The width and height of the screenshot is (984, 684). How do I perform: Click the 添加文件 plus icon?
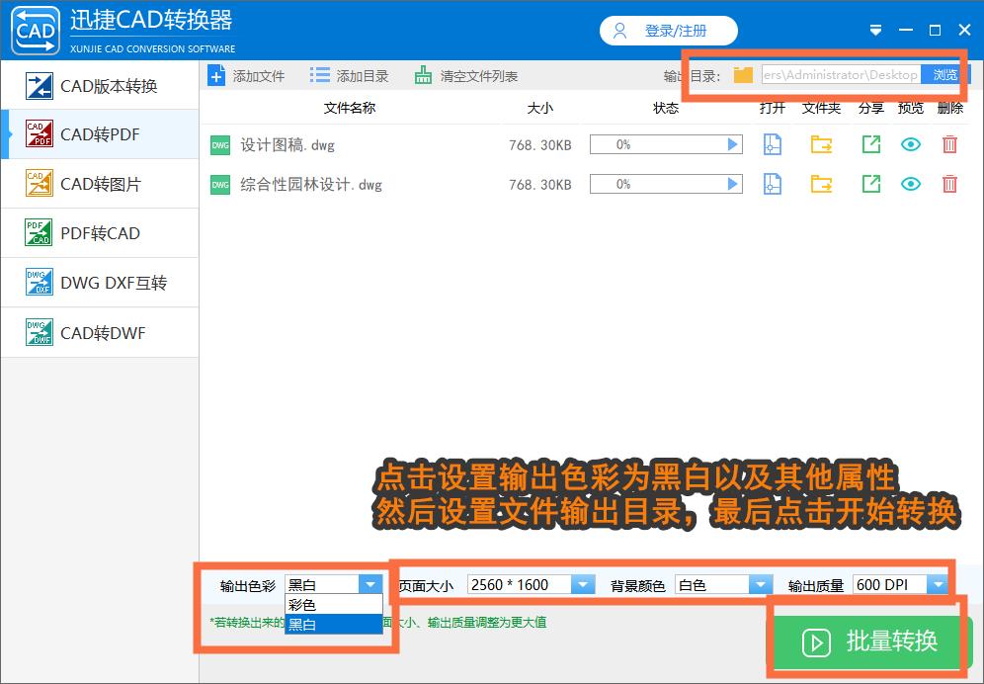(217, 74)
